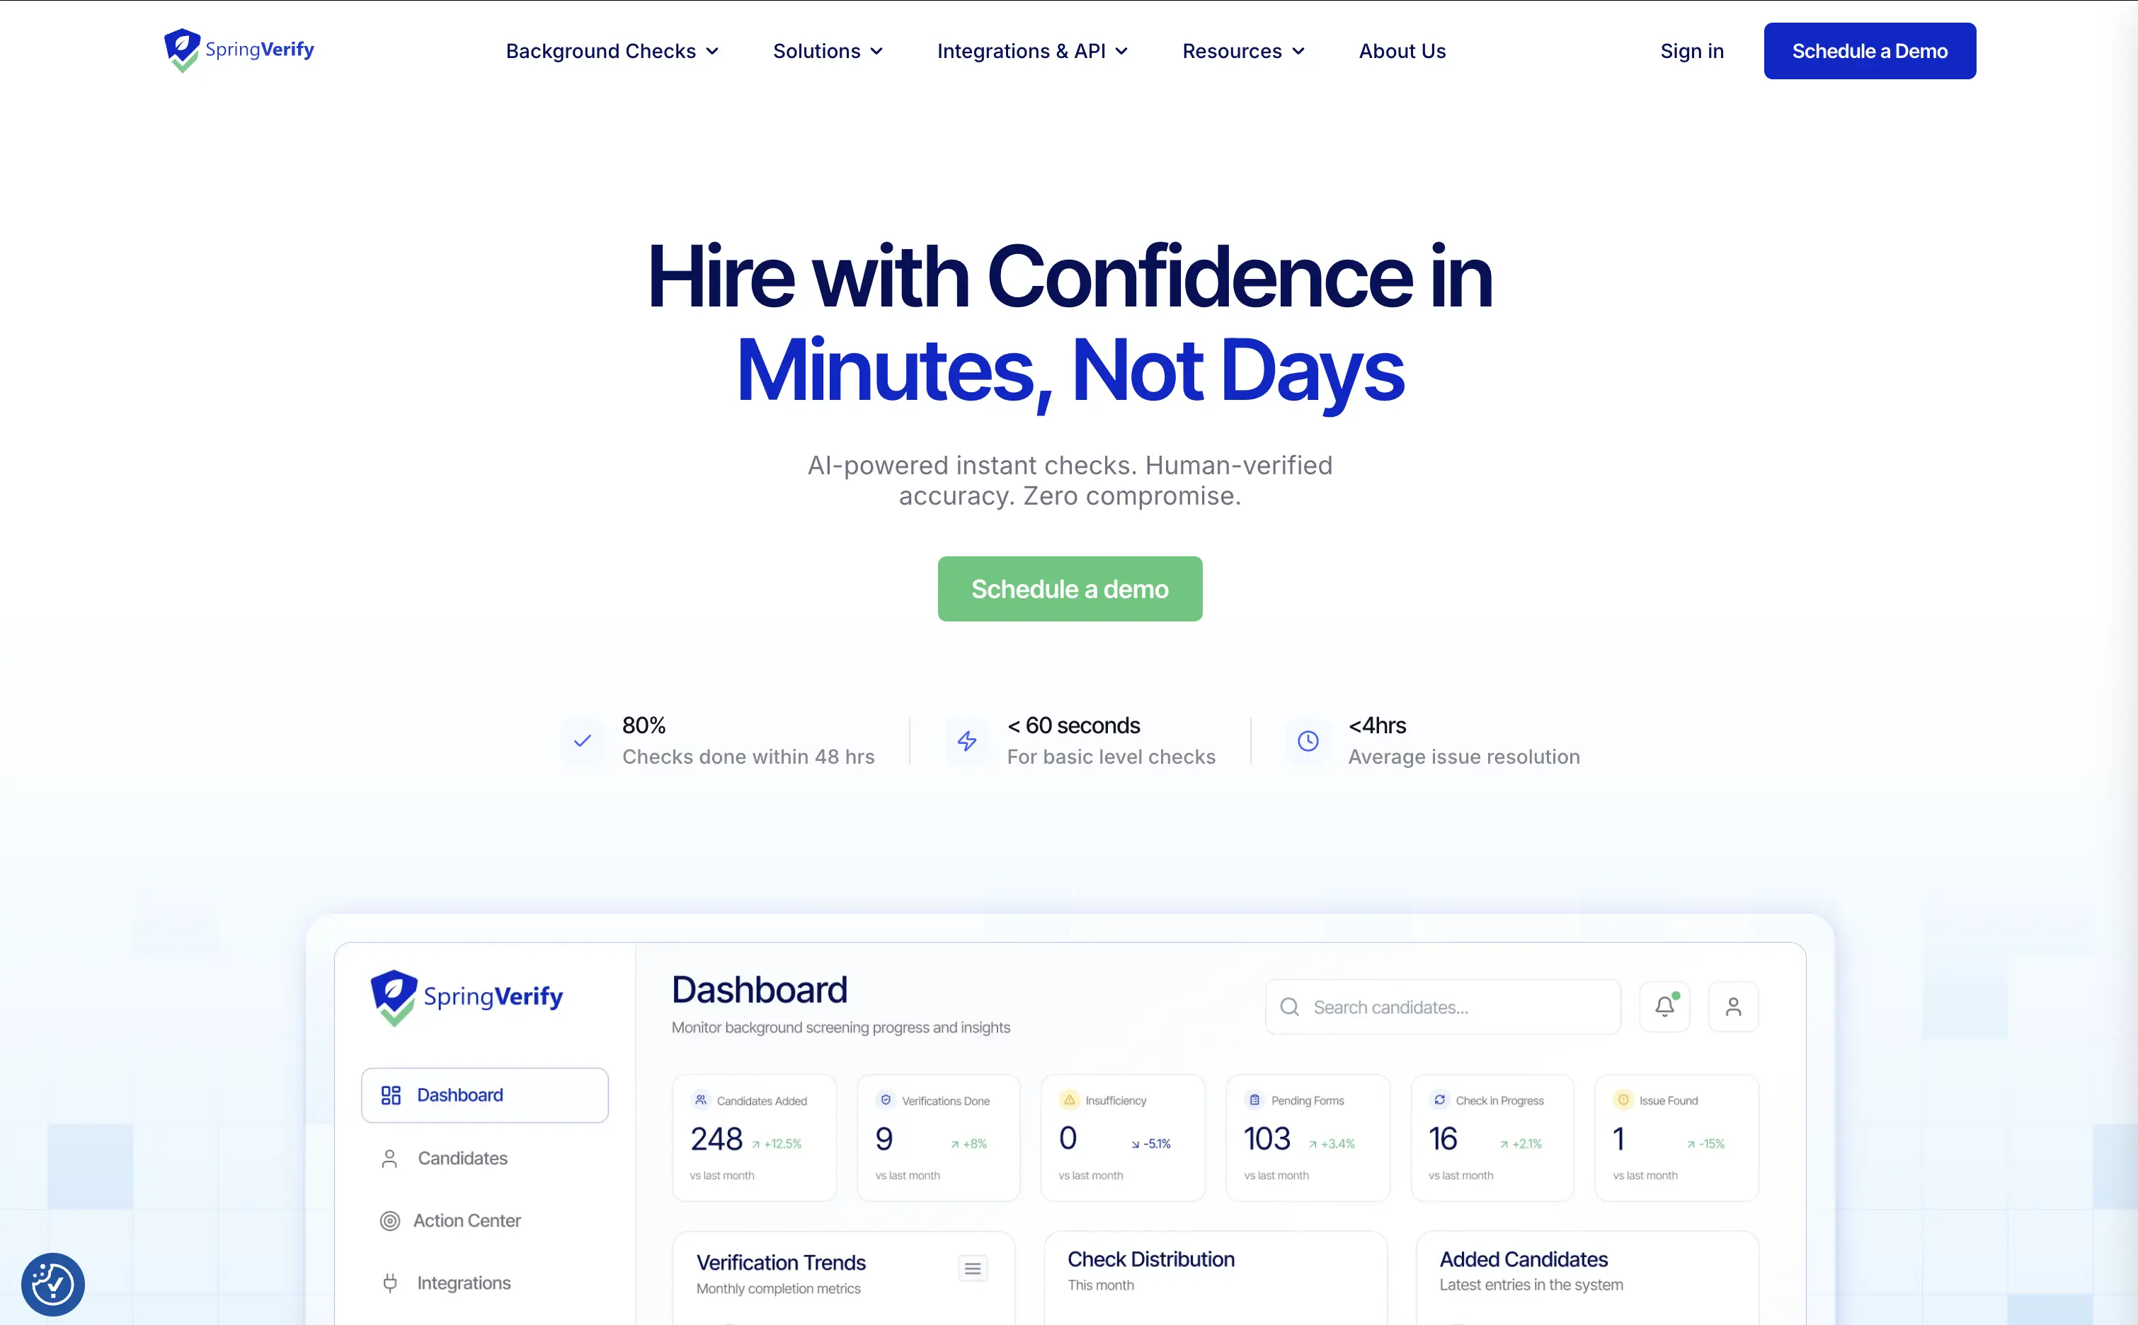Viewport: 2138px width, 1325px height.
Task: Click the Added Candidates card title
Action: click(x=1524, y=1258)
